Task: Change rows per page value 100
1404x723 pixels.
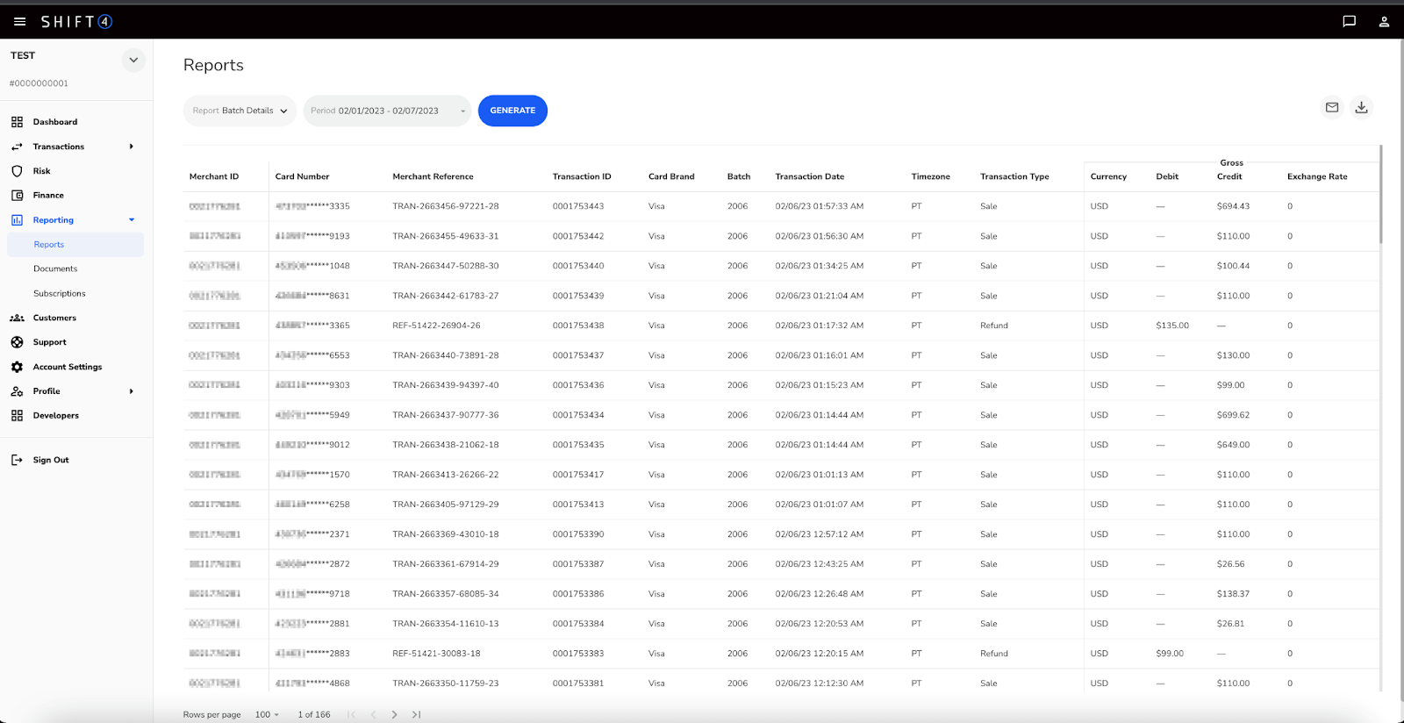Action: [266, 714]
